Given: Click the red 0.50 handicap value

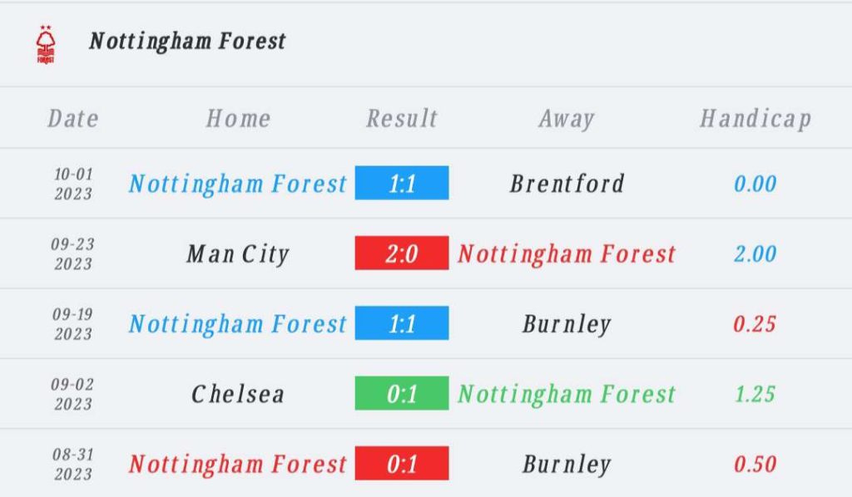Looking at the screenshot, I should [755, 464].
